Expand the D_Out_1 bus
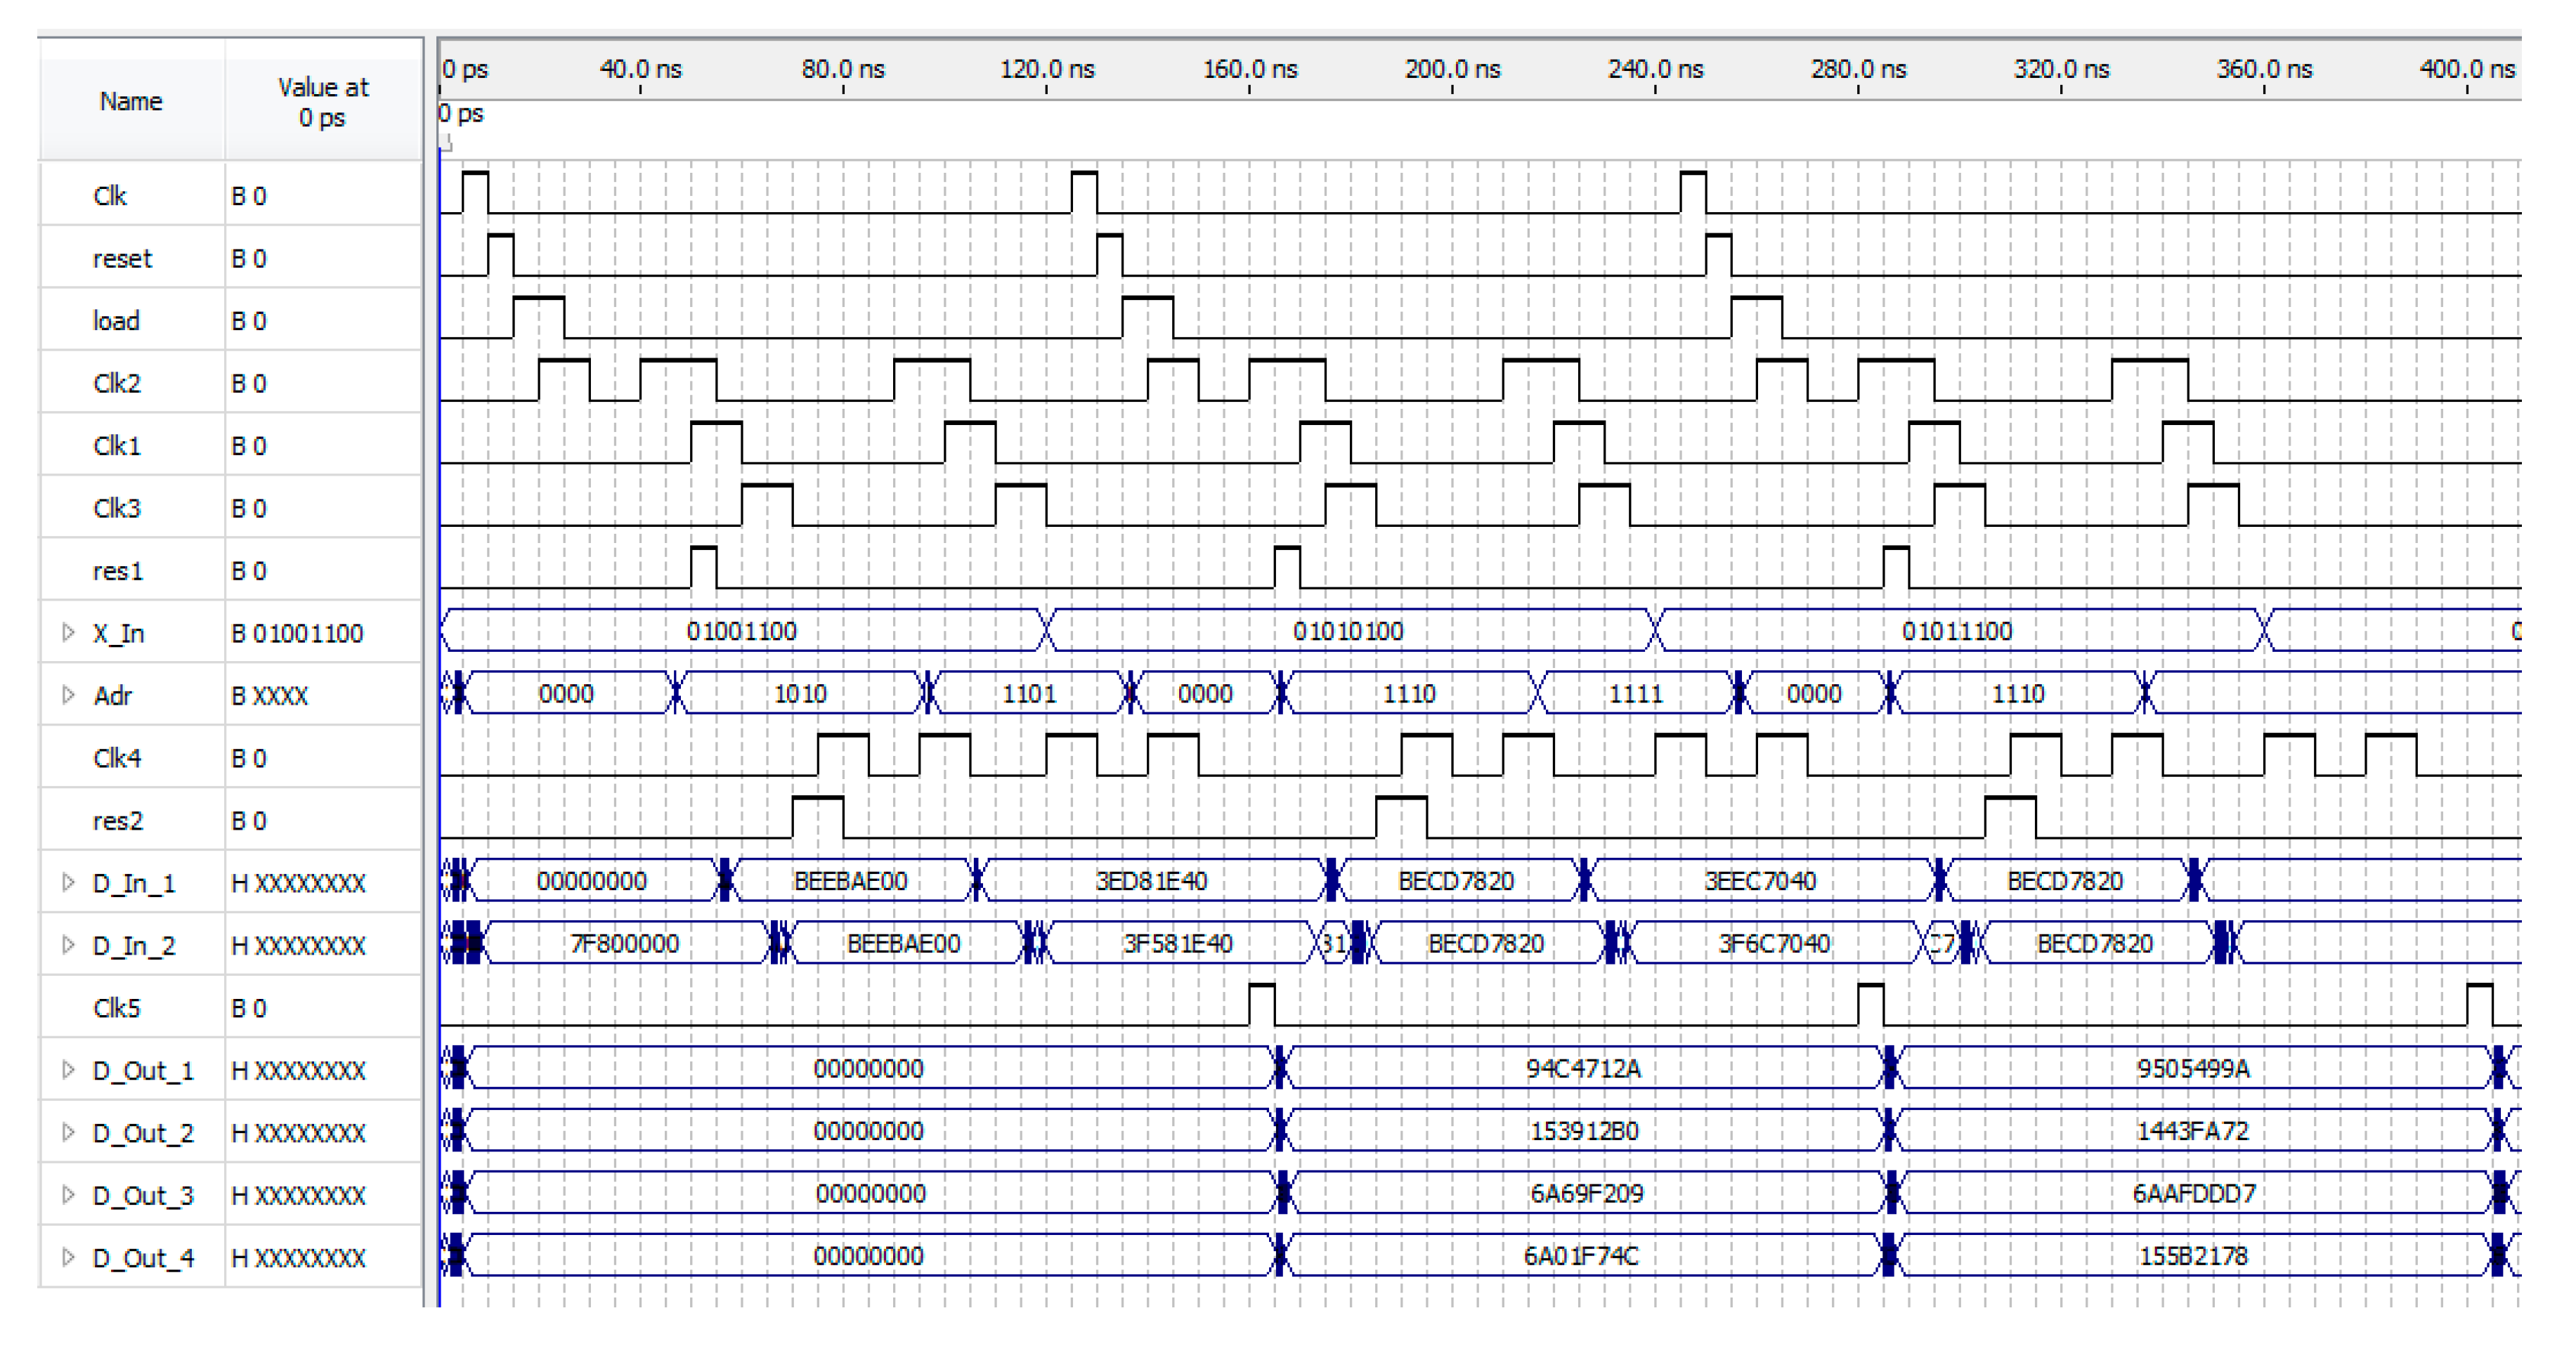Image resolution: width=2576 pixels, height=1346 pixels. pos(68,1070)
